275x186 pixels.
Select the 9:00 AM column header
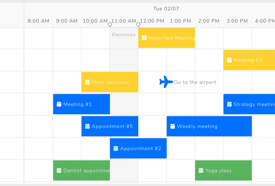coord(67,21)
